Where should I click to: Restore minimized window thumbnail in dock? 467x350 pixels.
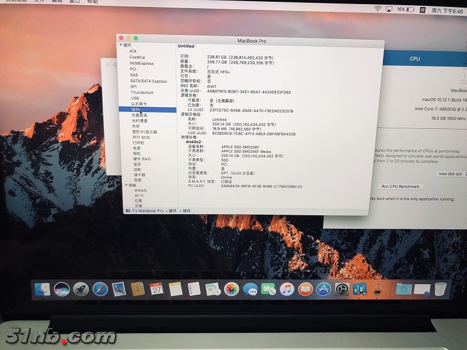point(422,289)
